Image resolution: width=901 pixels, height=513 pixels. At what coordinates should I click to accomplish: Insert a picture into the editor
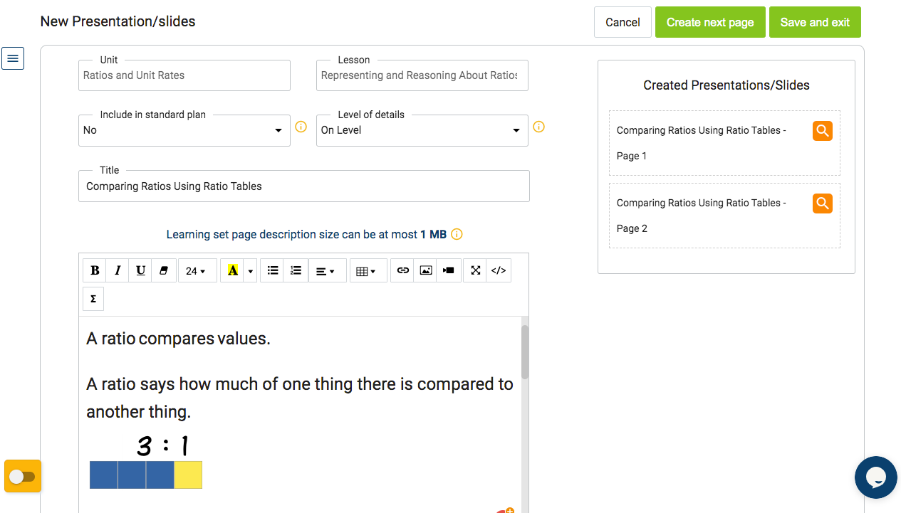pyautogui.click(x=426, y=270)
